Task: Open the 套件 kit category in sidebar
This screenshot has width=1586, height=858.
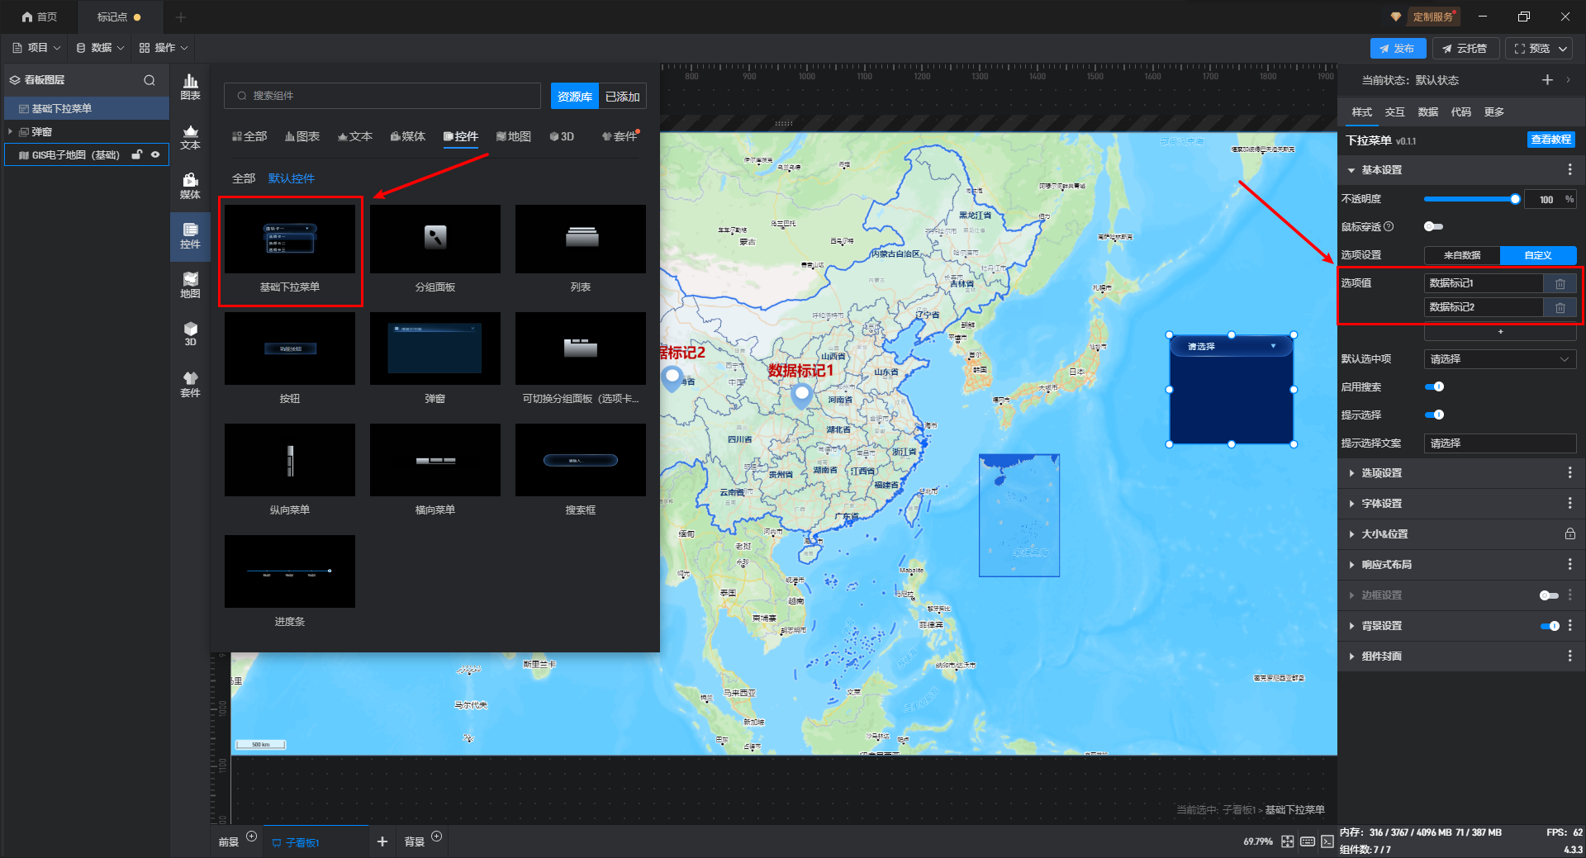Action: [190, 385]
